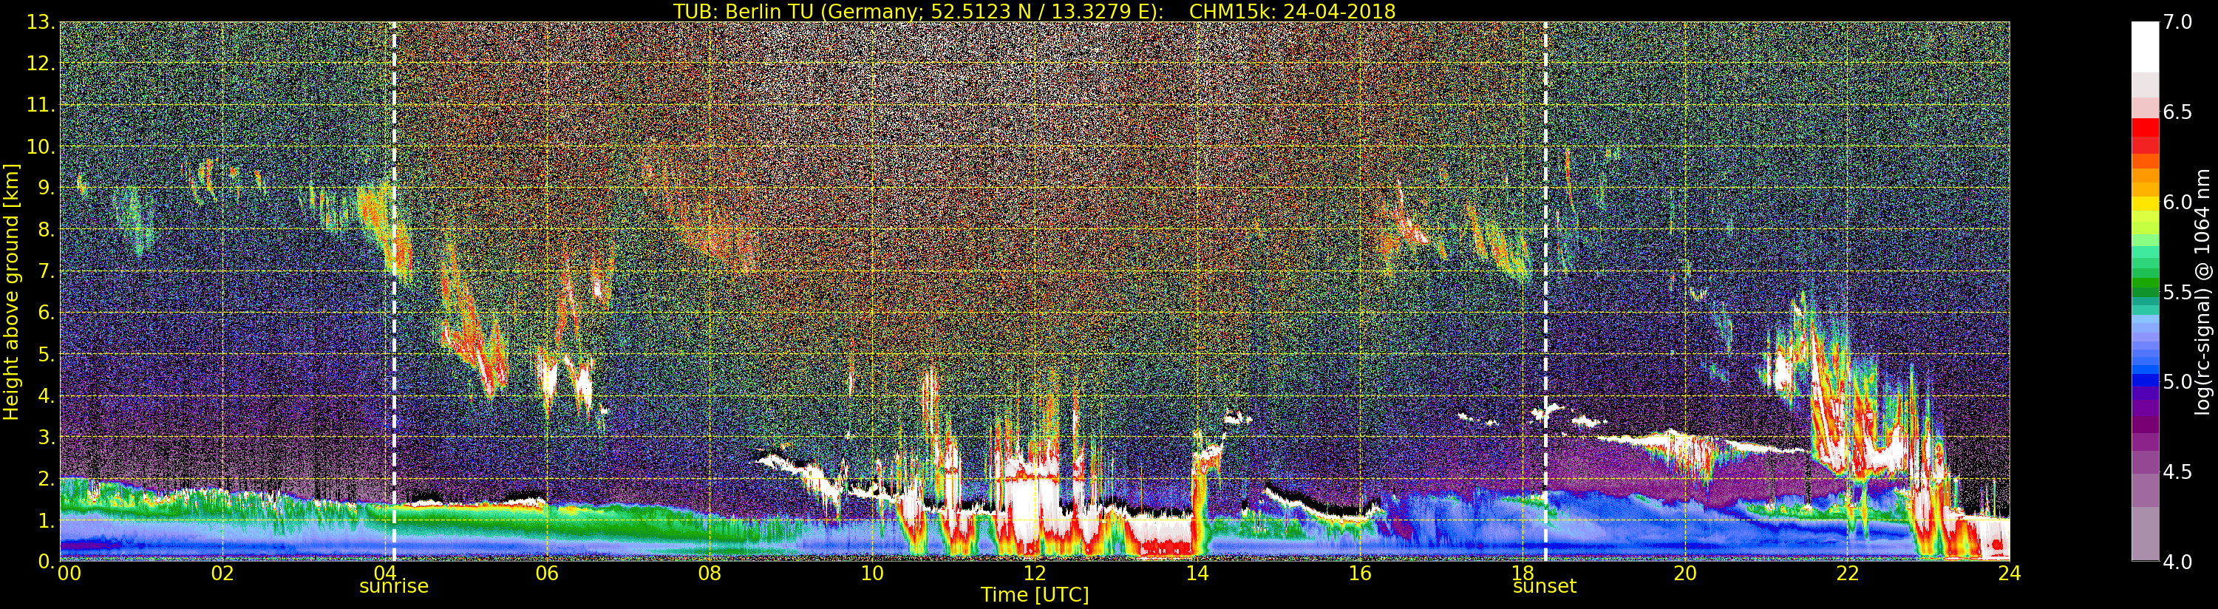The image size is (2218, 609).
Task: Click the colorbar tick label '7.0'
Action: [2177, 21]
